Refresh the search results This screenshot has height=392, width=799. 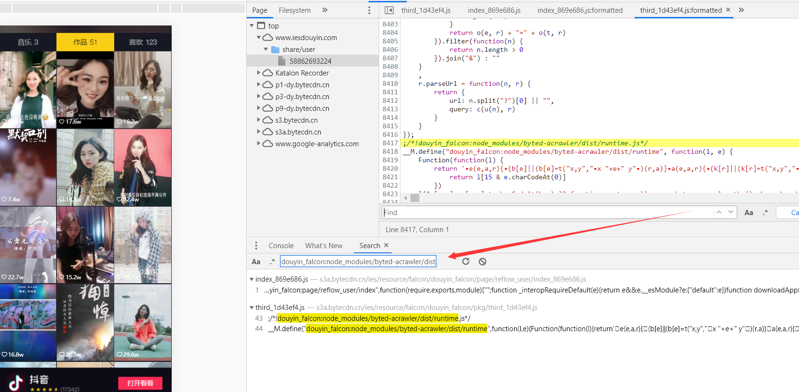(466, 261)
